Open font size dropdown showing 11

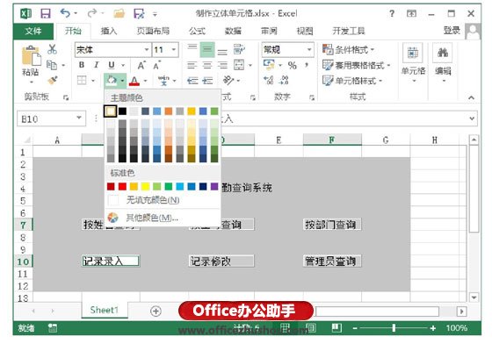174,49
